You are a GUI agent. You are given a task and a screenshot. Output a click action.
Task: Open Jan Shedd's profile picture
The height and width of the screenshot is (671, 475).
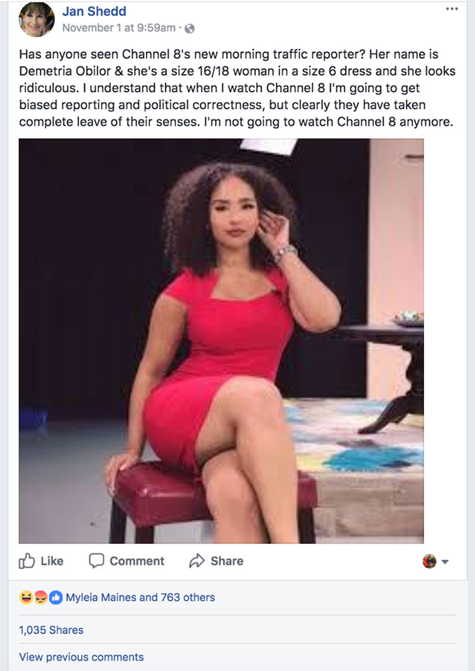point(37,19)
